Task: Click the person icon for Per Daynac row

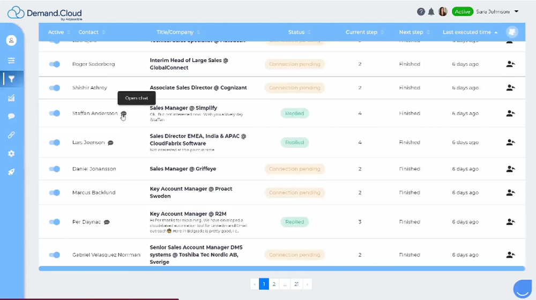Action: click(510, 222)
